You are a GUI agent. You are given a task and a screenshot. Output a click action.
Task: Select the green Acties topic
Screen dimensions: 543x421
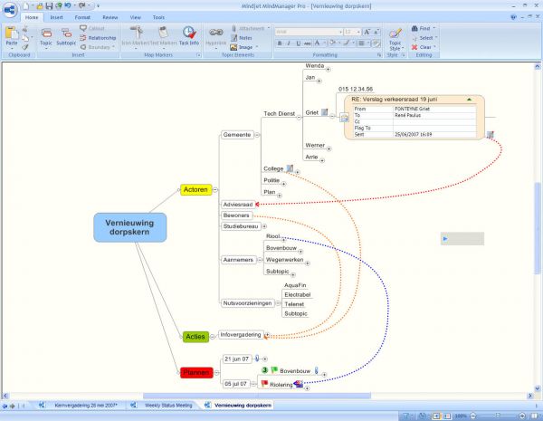(195, 337)
